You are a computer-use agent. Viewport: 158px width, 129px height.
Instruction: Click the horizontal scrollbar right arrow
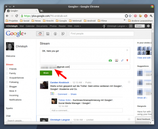tap(150, 123)
